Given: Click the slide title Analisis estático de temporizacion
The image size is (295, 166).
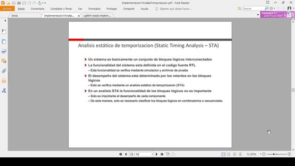Looking at the screenshot, I should click(x=148, y=45).
